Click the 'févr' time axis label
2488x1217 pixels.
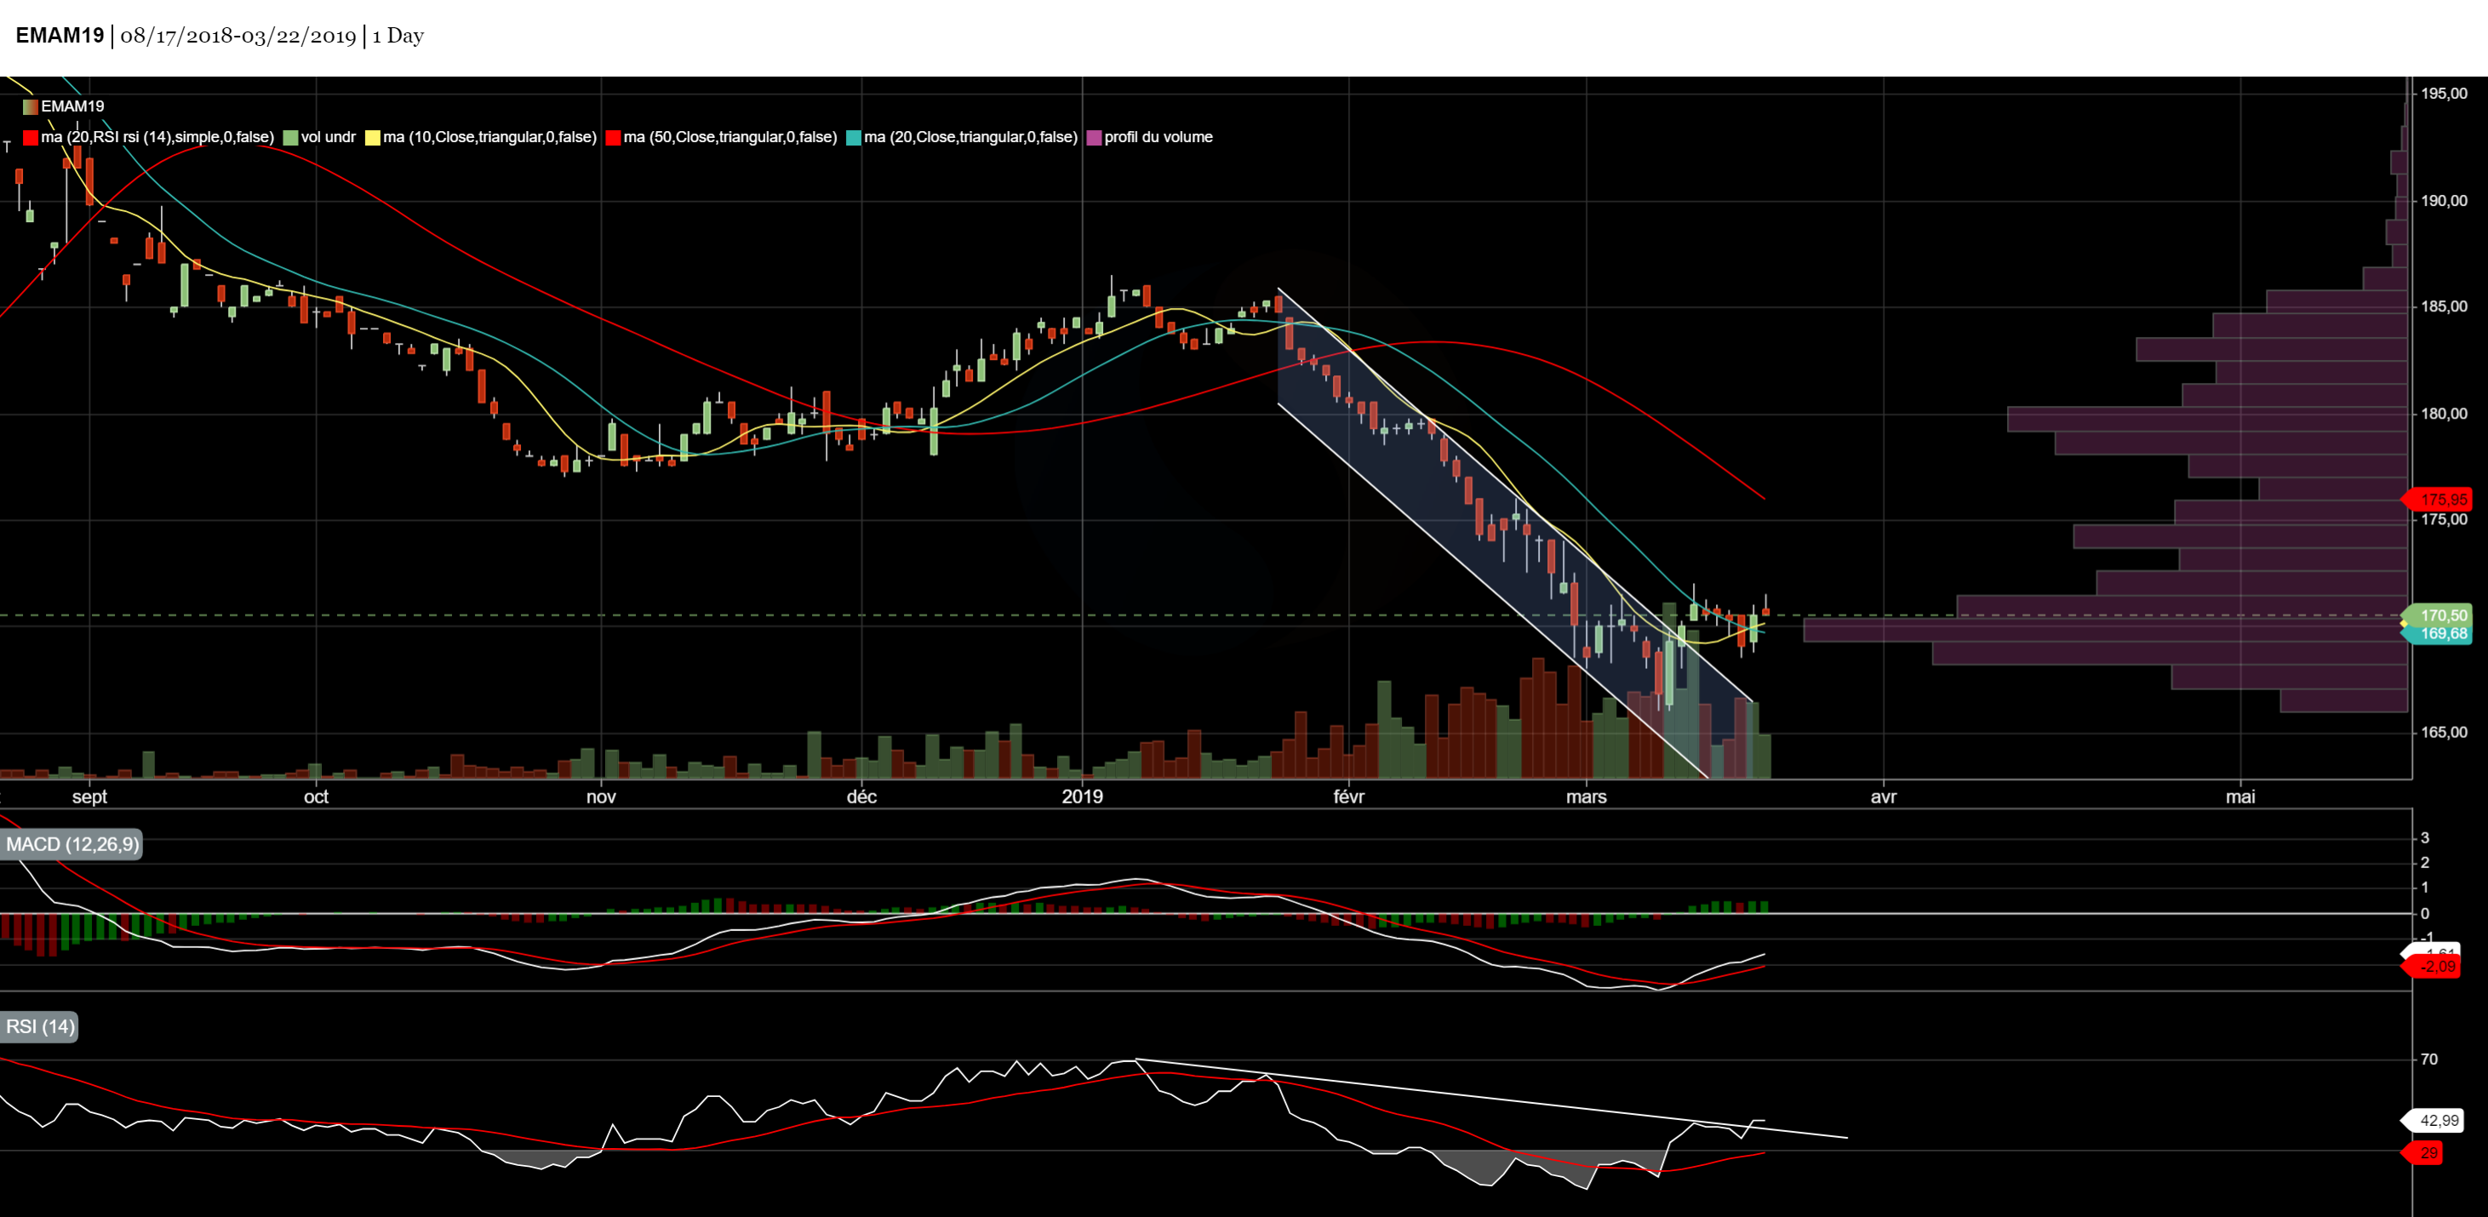click(1348, 797)
